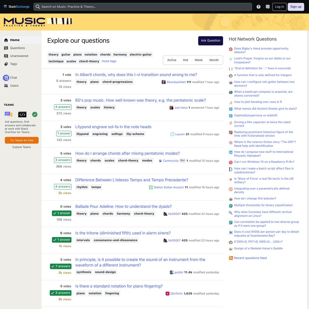Open the Recent questions feed link
Image resolution: width=309 pixels, height=309 pixels.
click(250, 258)
